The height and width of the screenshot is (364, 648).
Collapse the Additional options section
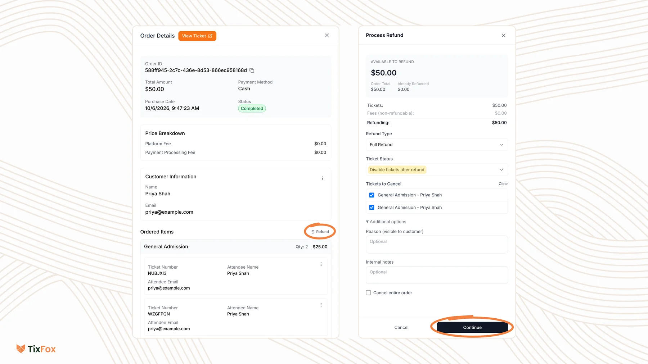point(386,222)
